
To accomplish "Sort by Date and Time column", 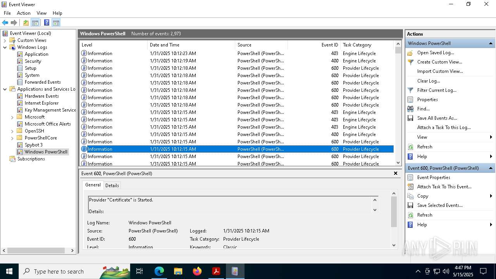I will pyautogui.click(x=191, y=45).
